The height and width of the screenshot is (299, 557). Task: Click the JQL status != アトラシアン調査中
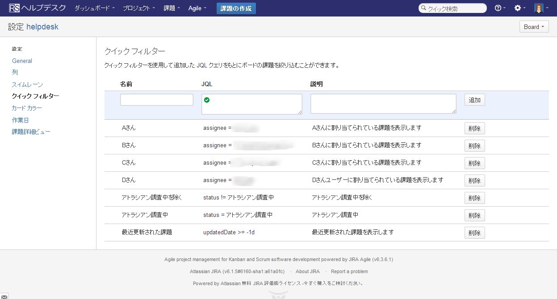[x=239, y=198]
